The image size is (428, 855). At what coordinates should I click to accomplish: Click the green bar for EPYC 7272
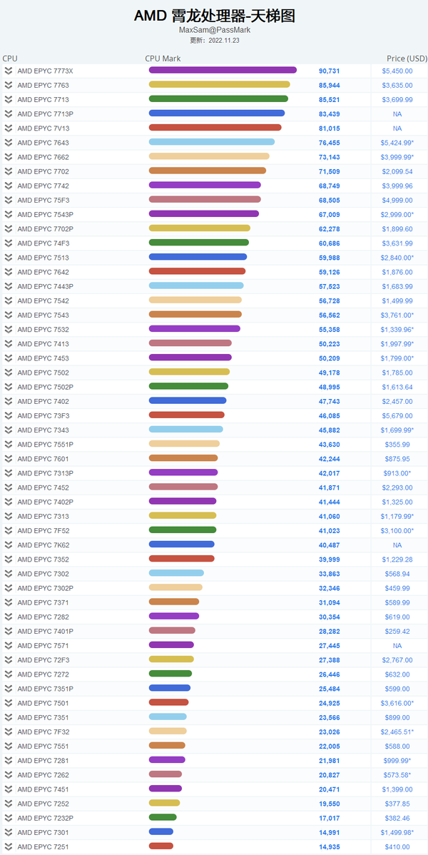pos(170,674)
